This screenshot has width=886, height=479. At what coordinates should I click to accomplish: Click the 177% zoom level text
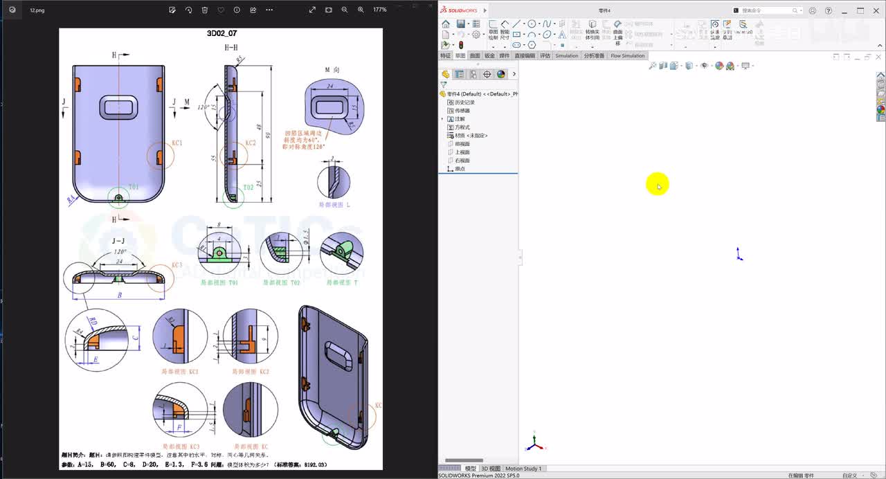coord(380,10)
